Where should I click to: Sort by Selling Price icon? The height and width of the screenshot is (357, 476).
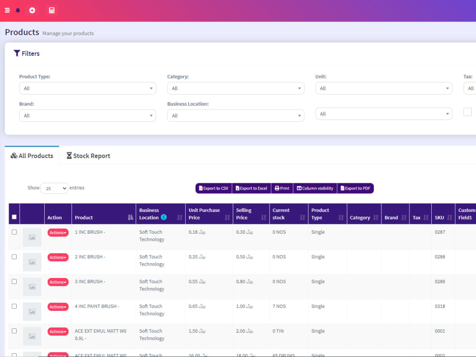tap(264, 218)
